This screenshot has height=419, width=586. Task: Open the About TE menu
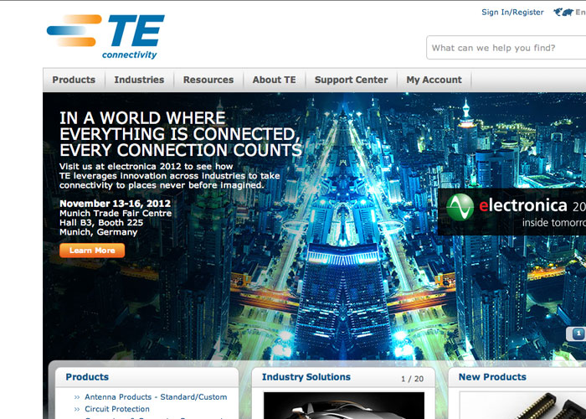coord(275,80)
